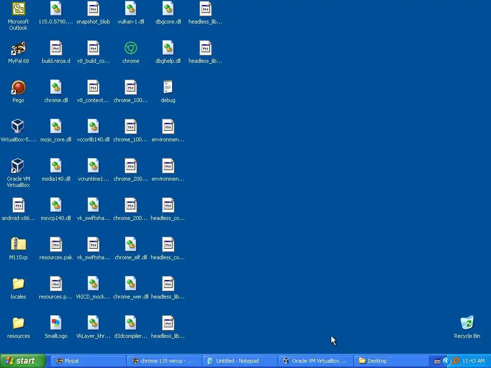Select the msvcp140.dll file icon
Image resolution: width=491 pixels, height=368 pixels.
56,205
